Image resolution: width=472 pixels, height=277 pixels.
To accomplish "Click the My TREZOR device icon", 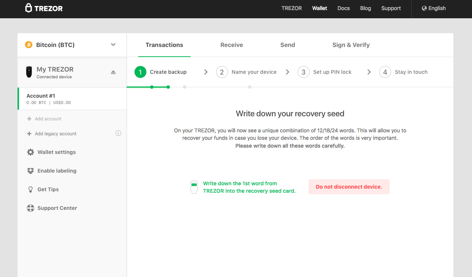I will tap(29, 72).
